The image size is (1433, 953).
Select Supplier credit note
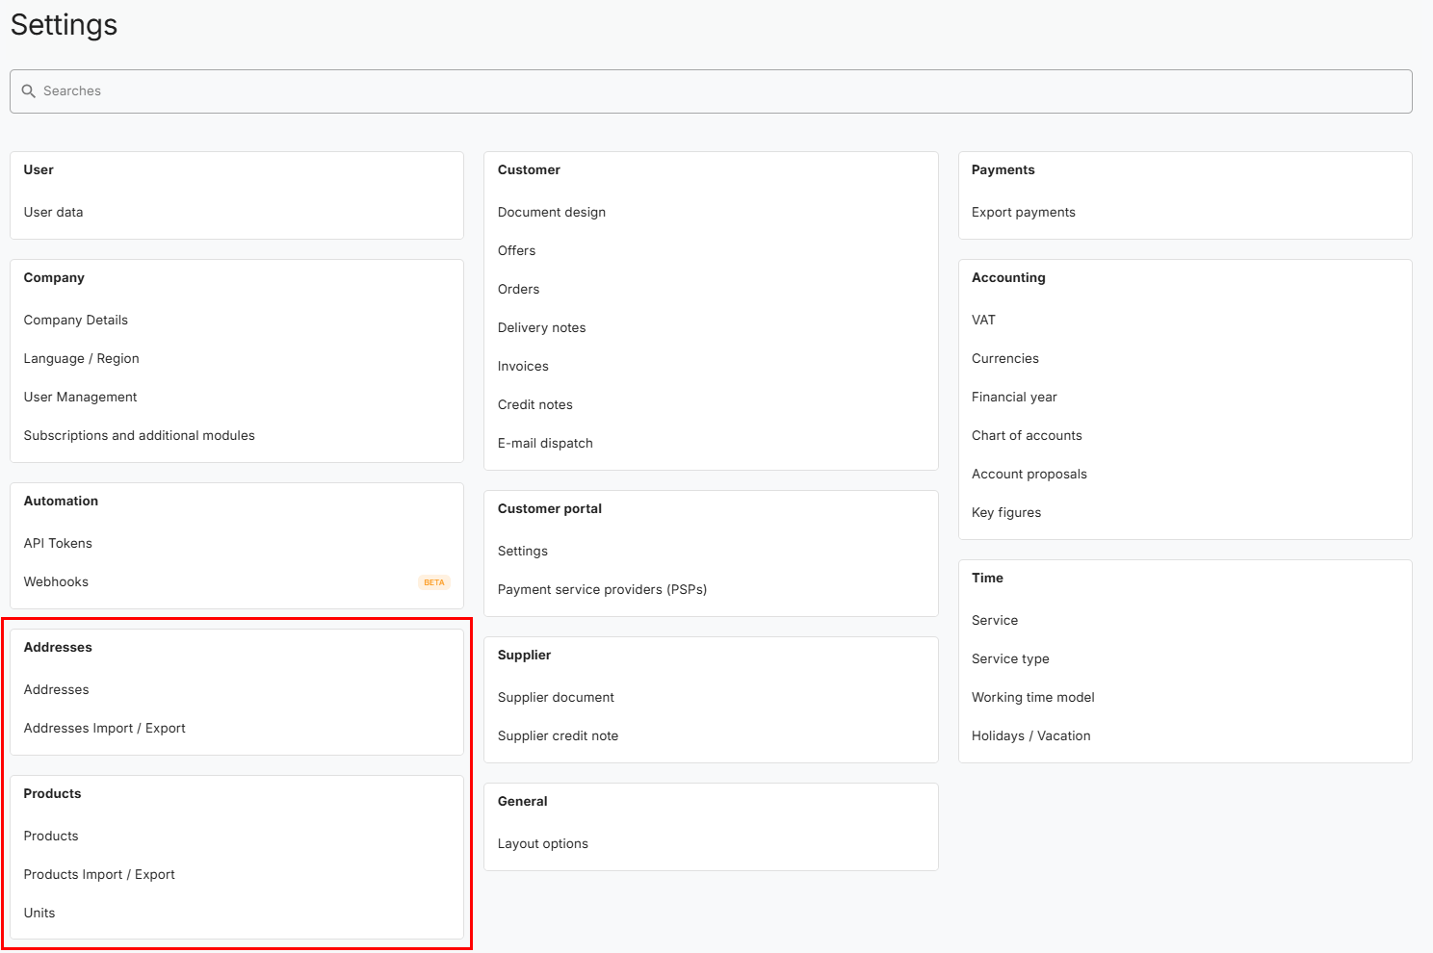(x=558, y=736)
